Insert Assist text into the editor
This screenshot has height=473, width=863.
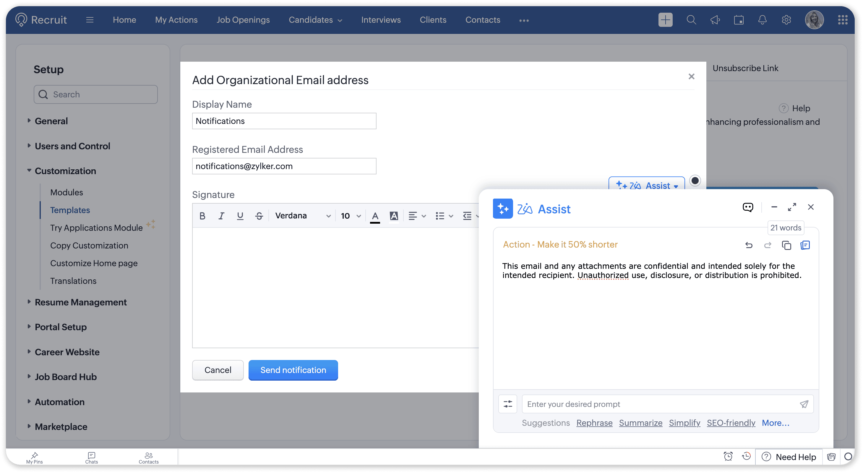(805, 245)
